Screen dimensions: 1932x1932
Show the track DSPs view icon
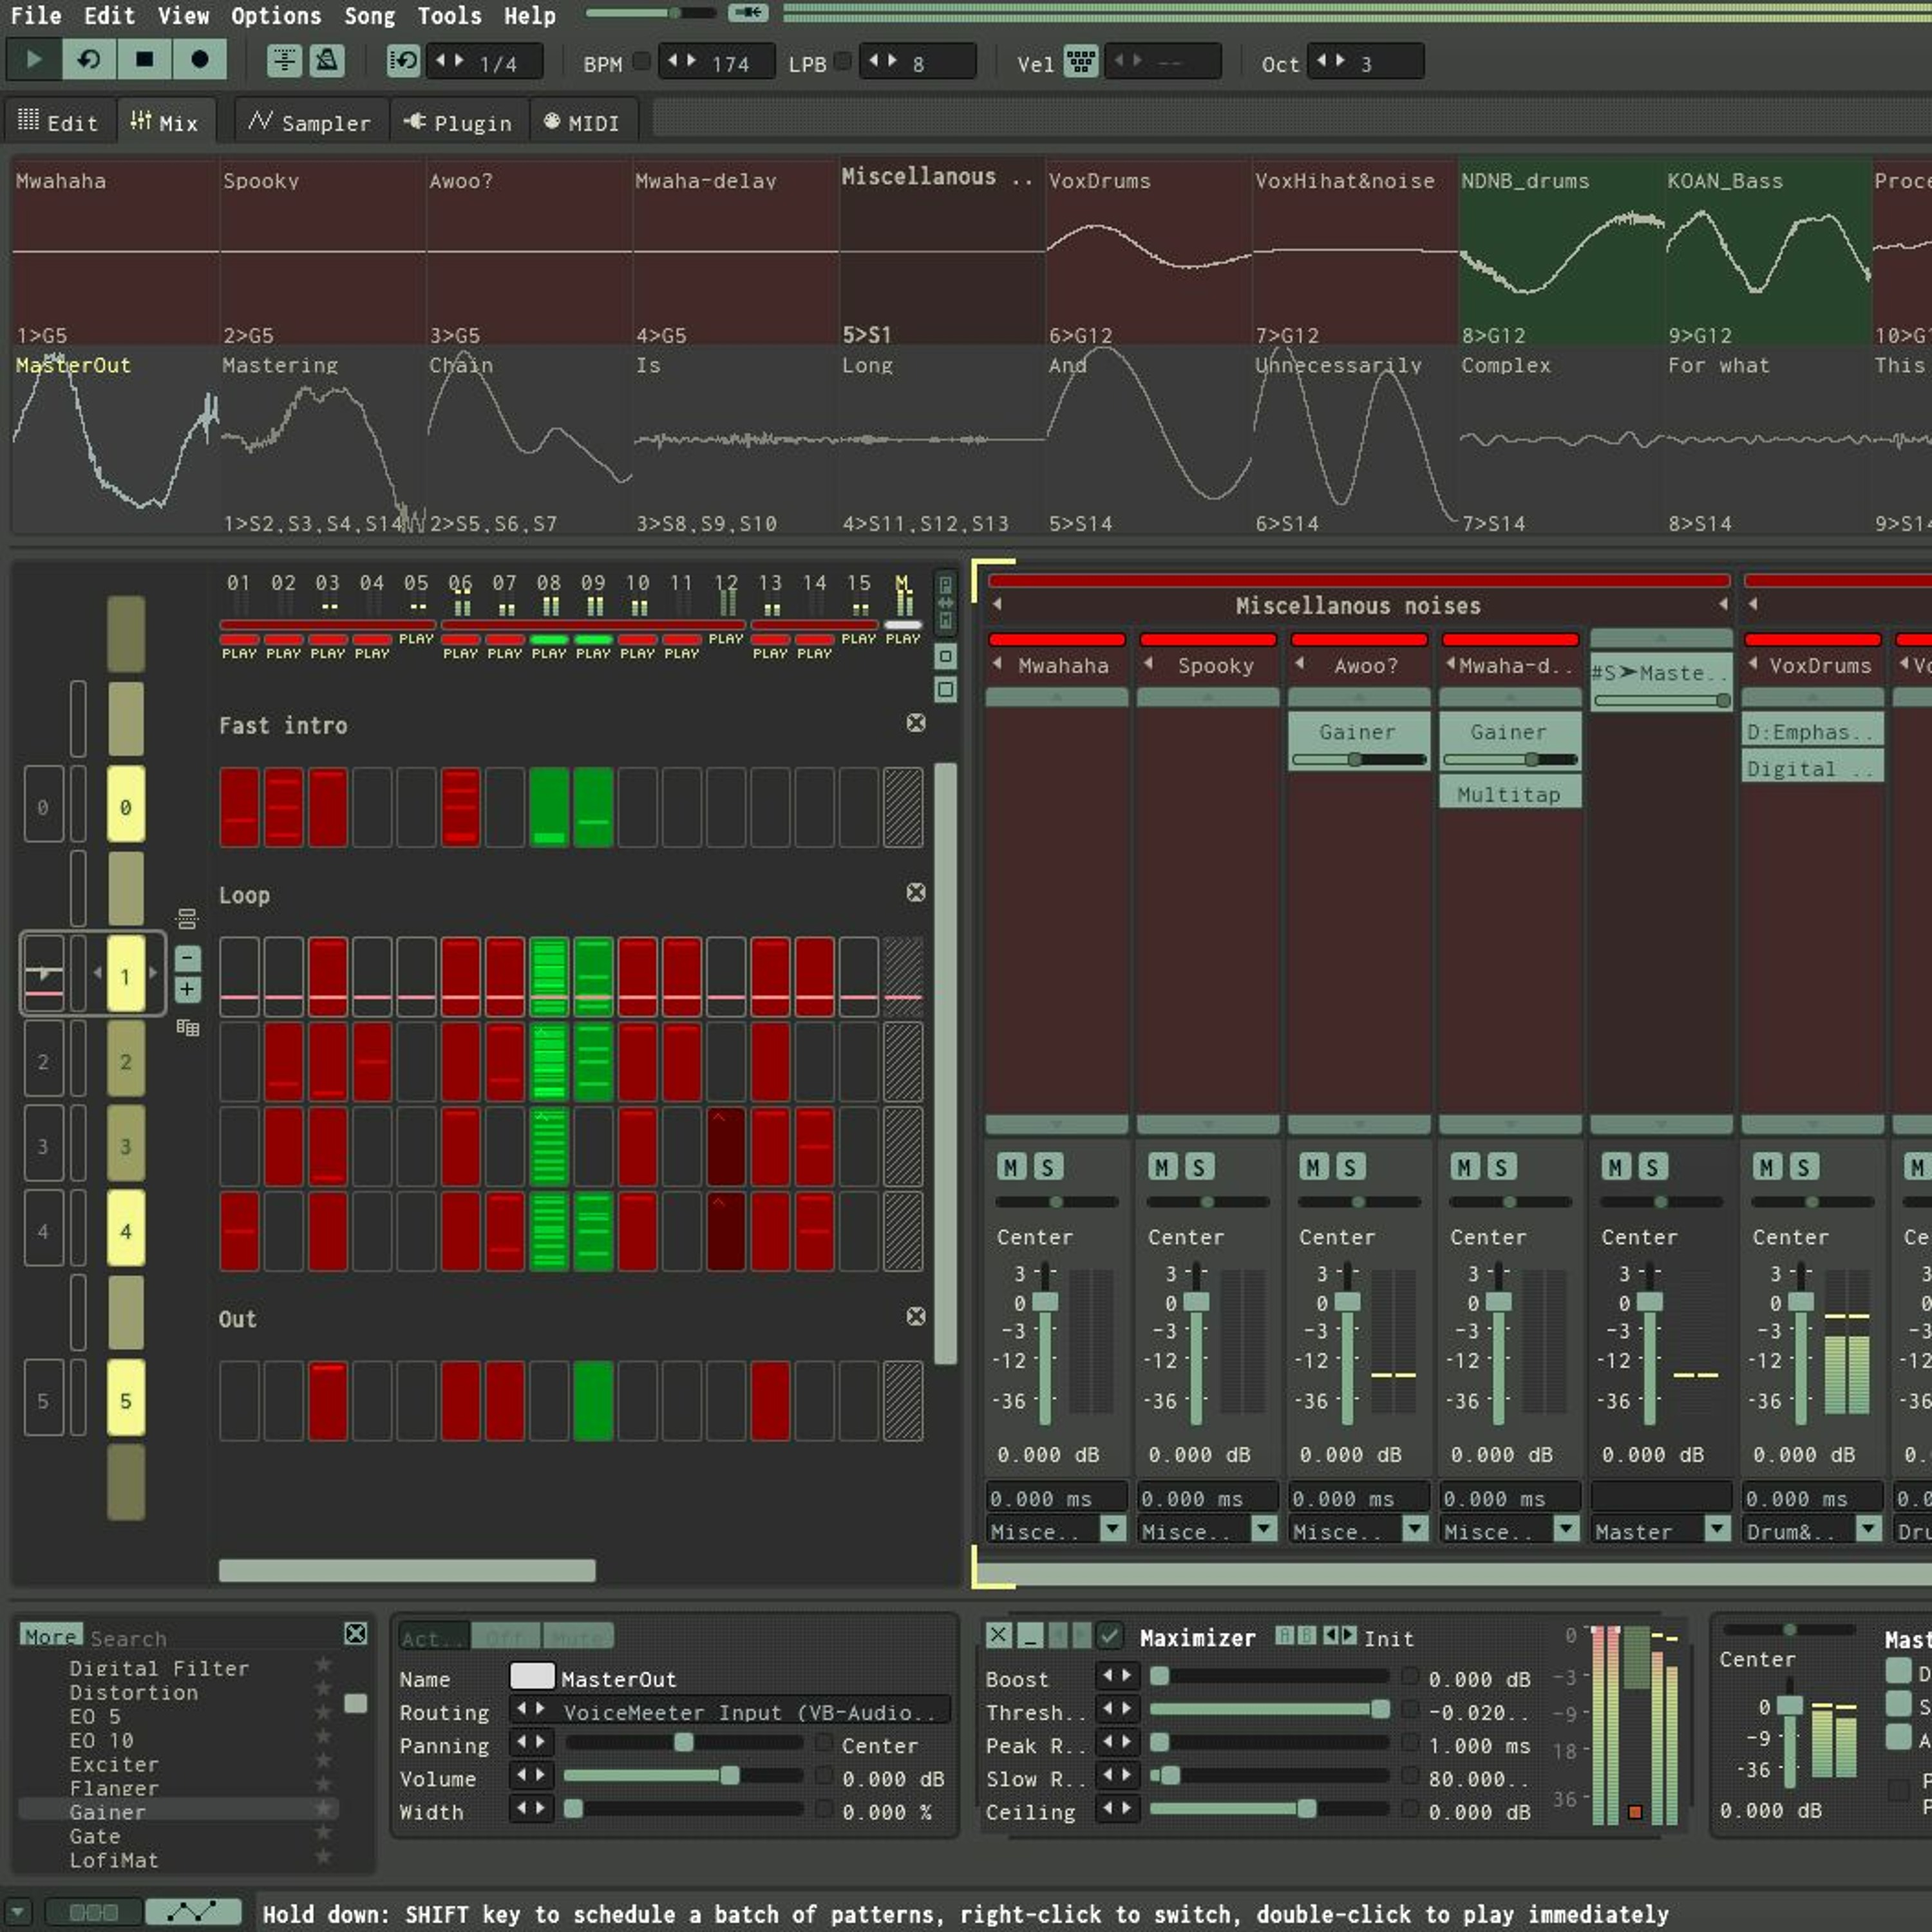[94, 1912]
